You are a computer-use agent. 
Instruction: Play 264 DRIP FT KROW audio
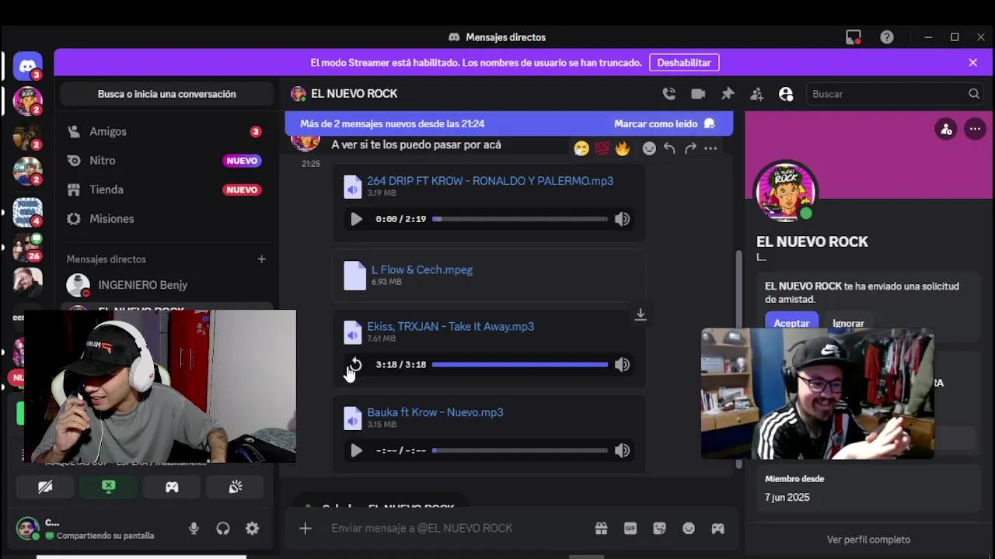pyautogui.click(x=356, y=219)
